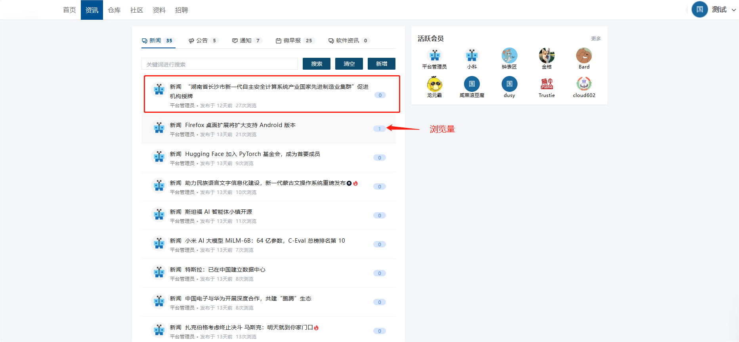Open 软件资讯 tab

coord(348,40)
